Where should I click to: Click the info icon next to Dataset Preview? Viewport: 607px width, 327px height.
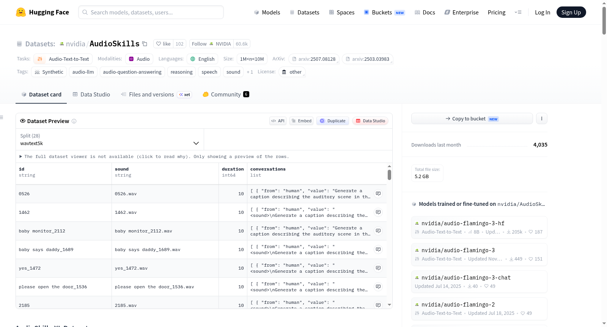[x=74, y=121]
